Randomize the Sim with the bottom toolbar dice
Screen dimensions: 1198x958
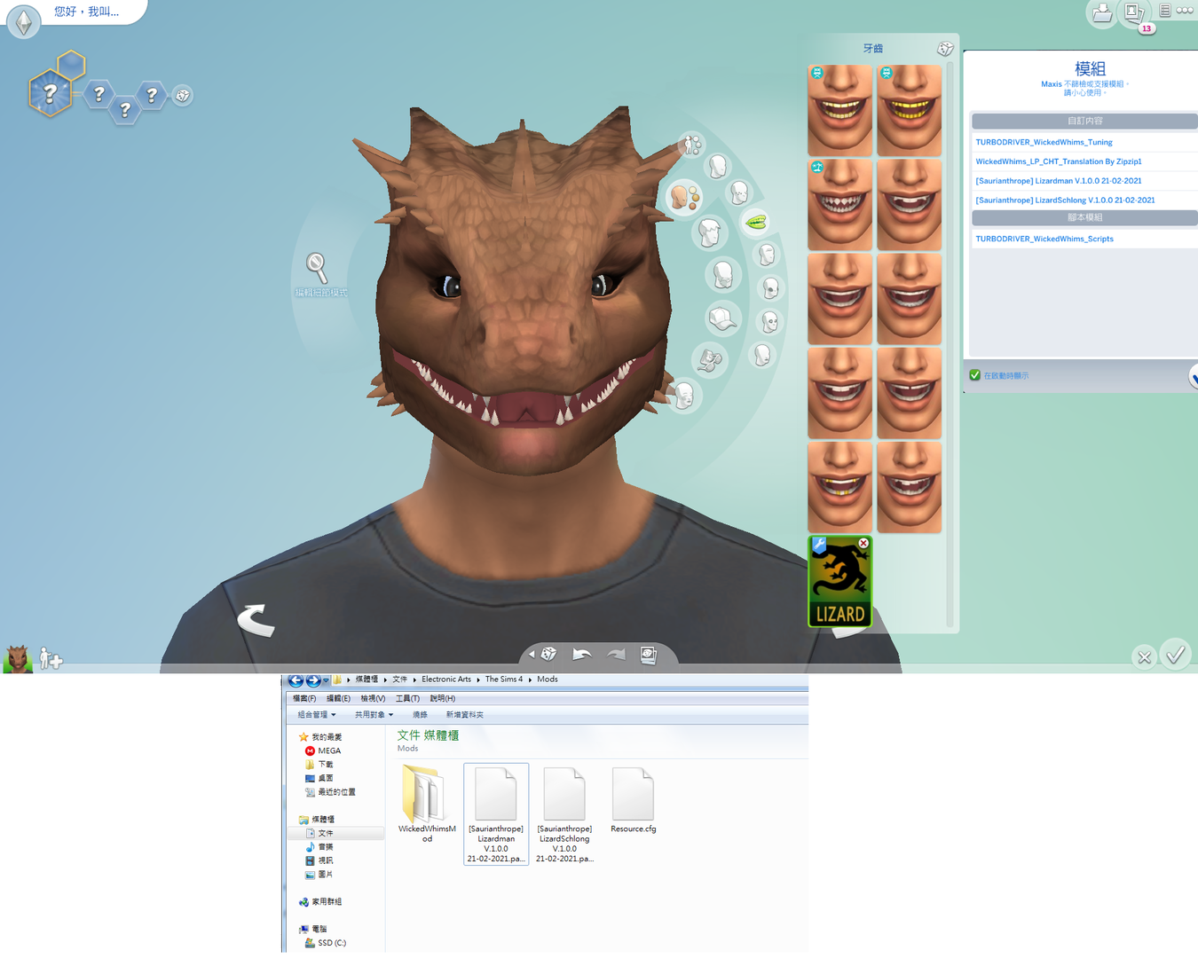548,655
